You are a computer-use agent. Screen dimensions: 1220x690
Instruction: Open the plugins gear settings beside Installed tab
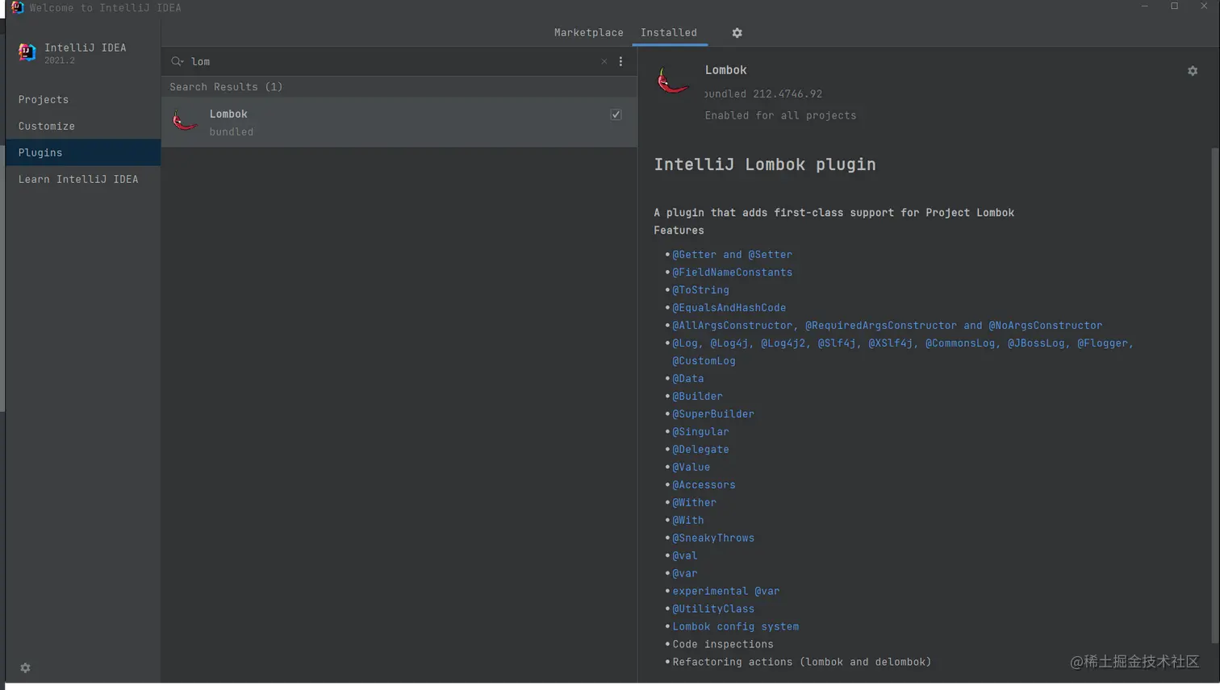click(x=737, y=33)
